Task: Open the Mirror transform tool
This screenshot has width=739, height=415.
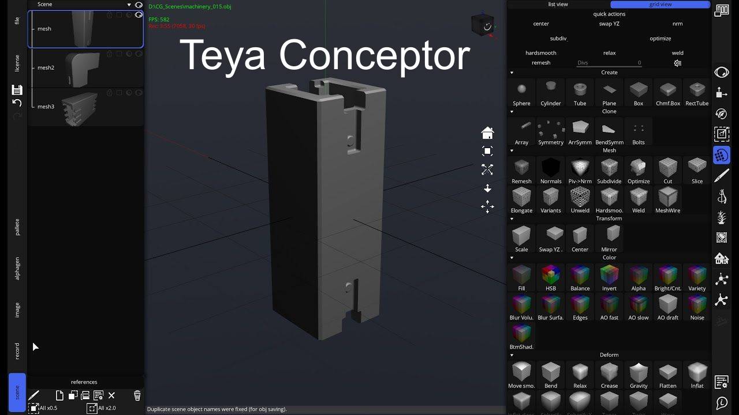Action: click(x=609, y=238)
